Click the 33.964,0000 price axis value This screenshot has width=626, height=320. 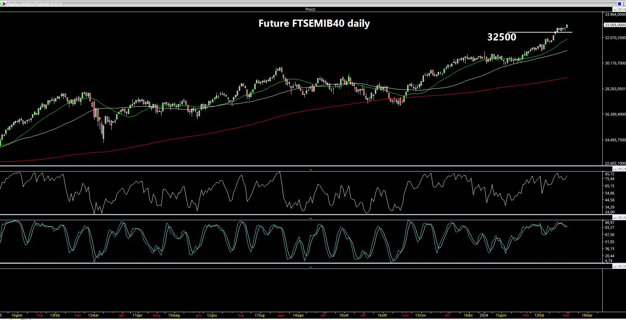pyautogui.click(x=615, y=14)
